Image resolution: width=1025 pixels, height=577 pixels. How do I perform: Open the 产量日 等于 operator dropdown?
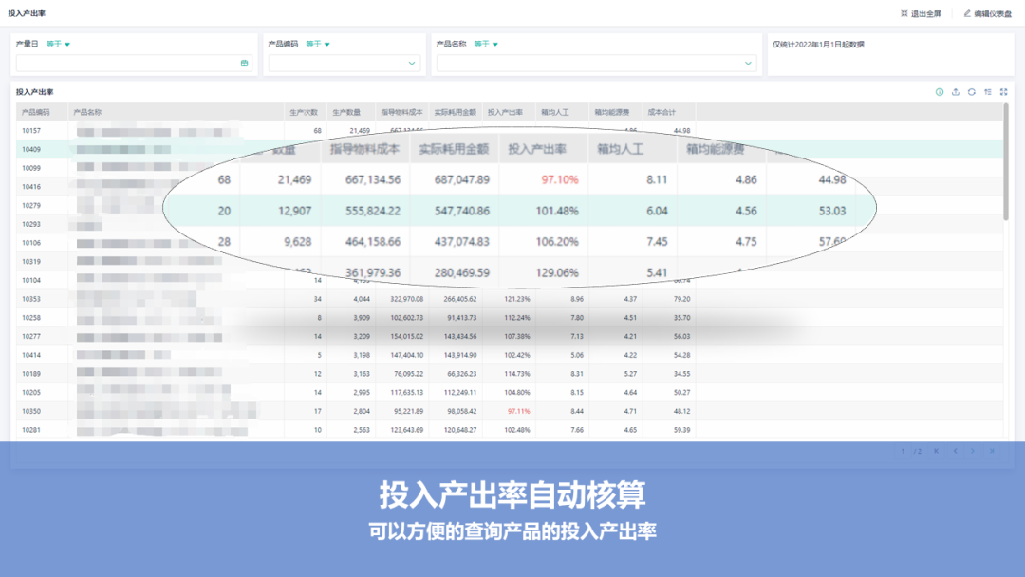point(59,44)
